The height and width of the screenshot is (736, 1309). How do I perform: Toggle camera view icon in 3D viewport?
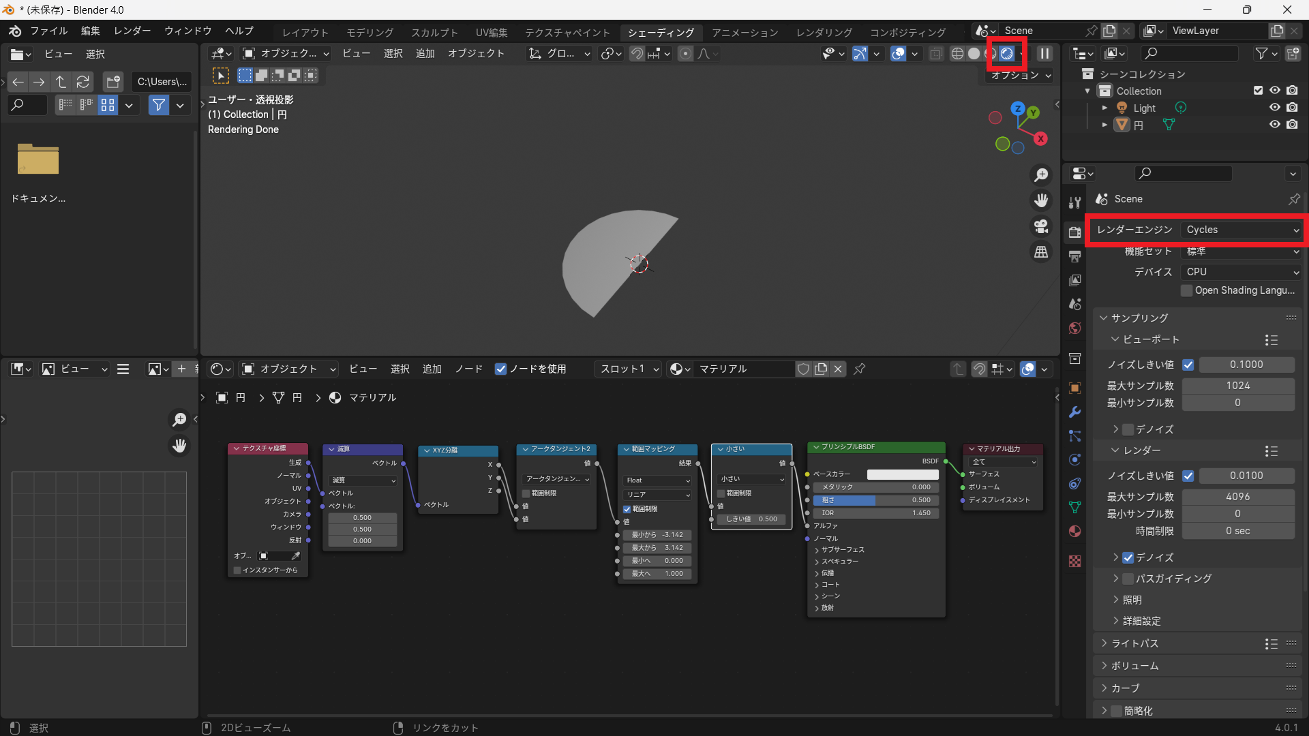[1041, 226]
